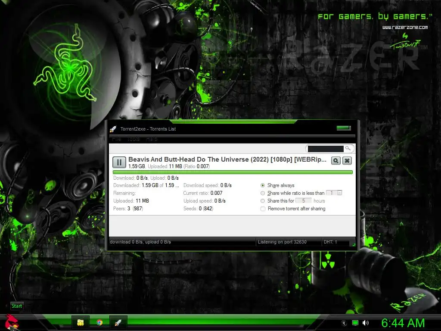
Task: Click the resize grip in status bar
Action: coord(354,244)
